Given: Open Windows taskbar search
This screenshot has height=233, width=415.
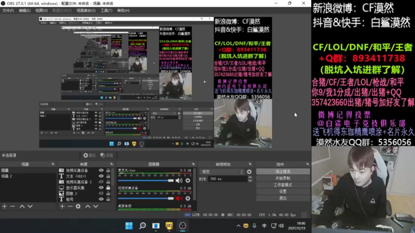Looking at the screenshot, I should point(142,226).
